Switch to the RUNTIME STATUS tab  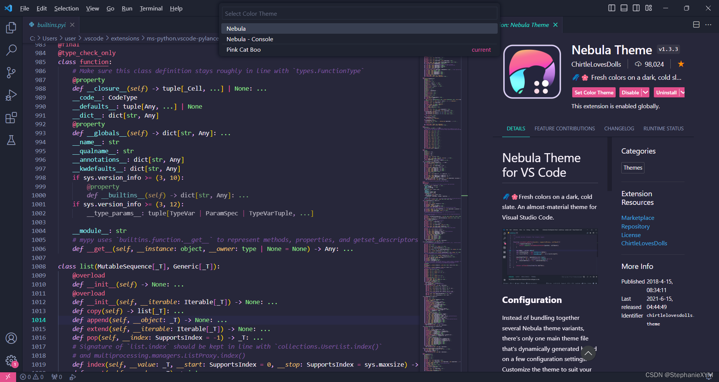663,128
